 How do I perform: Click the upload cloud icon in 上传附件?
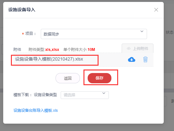point(129,48)
